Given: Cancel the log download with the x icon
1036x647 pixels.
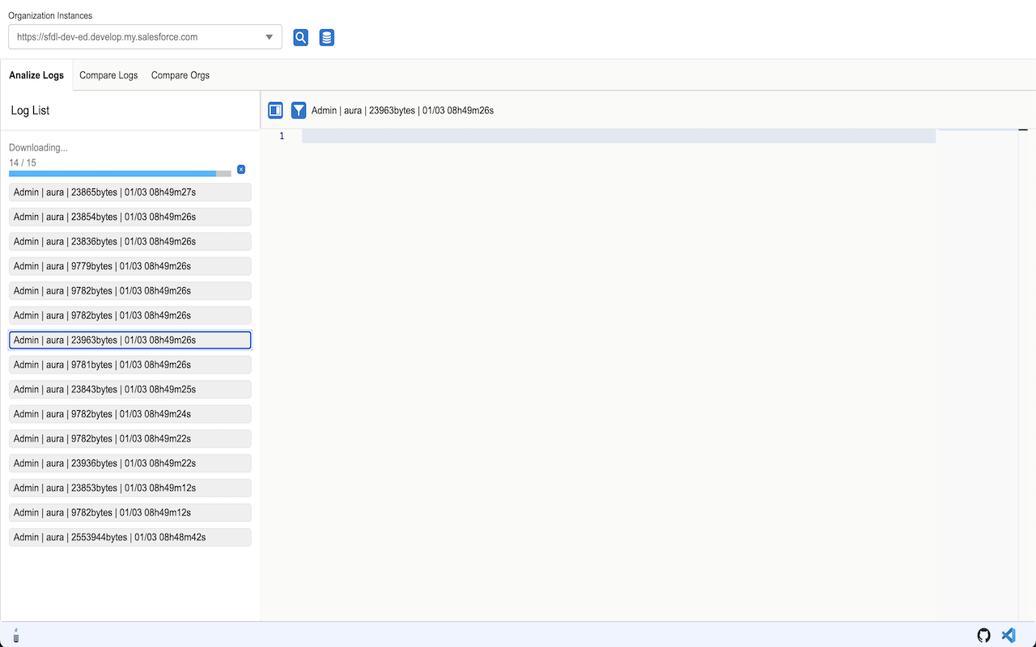Looking at the screenshot, I should coord(241,169).
